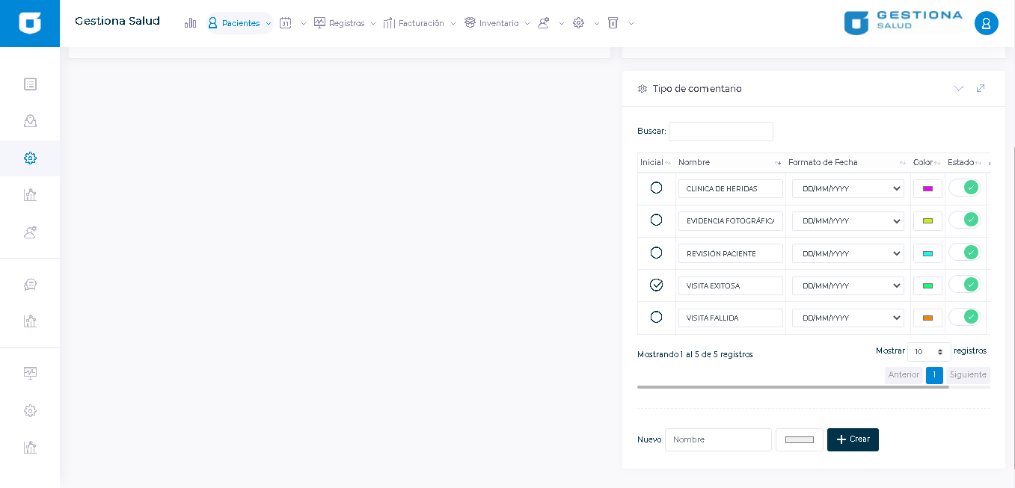Image resolution: width=1015 pixels, height=488 pixels.
Task: Collapse the Tipo de comentario panel
Action: coord(959,88)
